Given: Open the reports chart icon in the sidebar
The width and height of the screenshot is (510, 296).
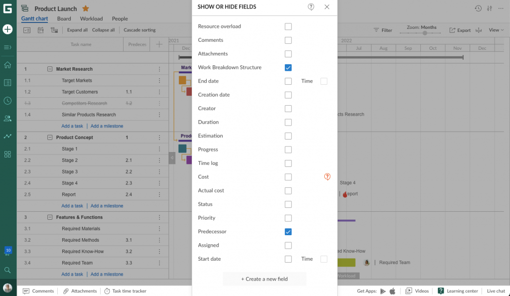Looking at the screenshot, I should [7, 136].
